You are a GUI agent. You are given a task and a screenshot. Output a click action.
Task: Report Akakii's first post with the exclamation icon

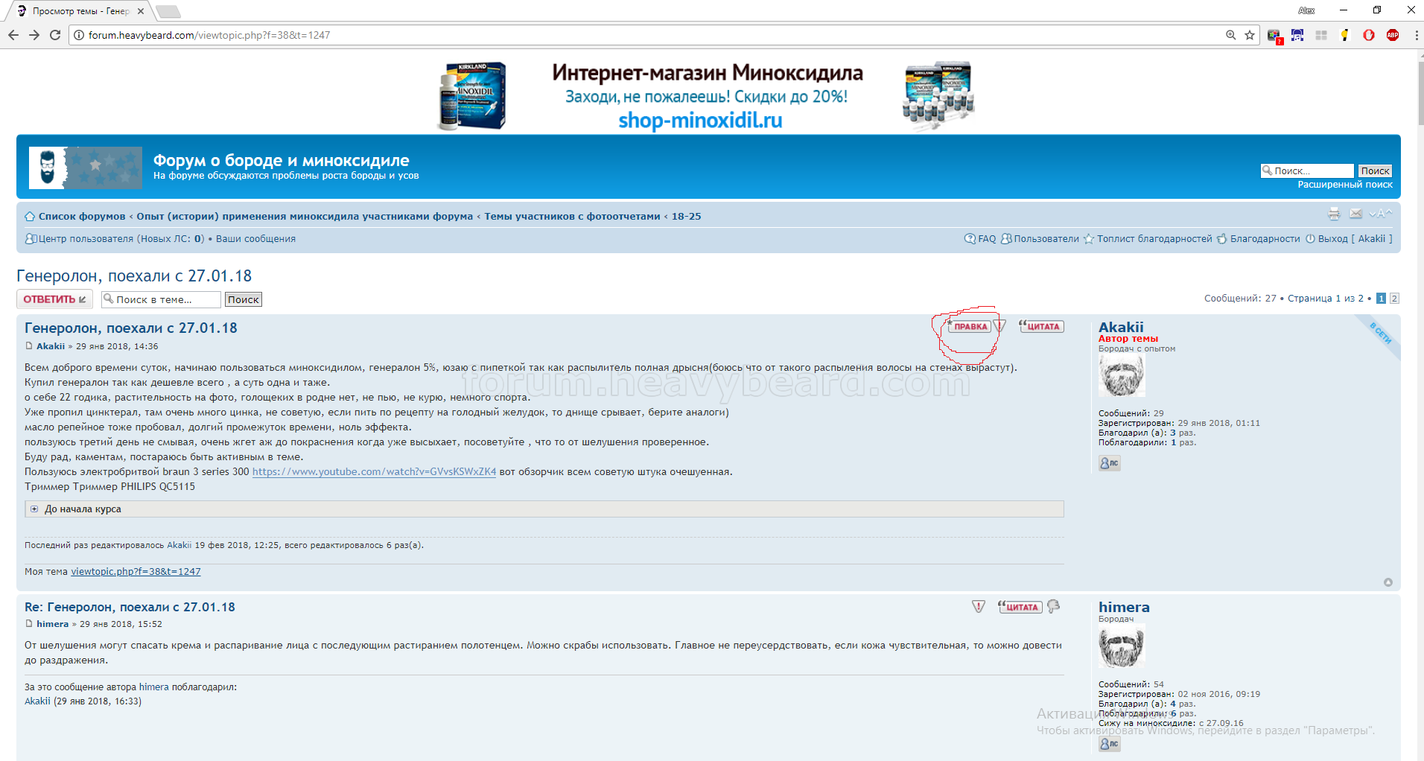1000,326
